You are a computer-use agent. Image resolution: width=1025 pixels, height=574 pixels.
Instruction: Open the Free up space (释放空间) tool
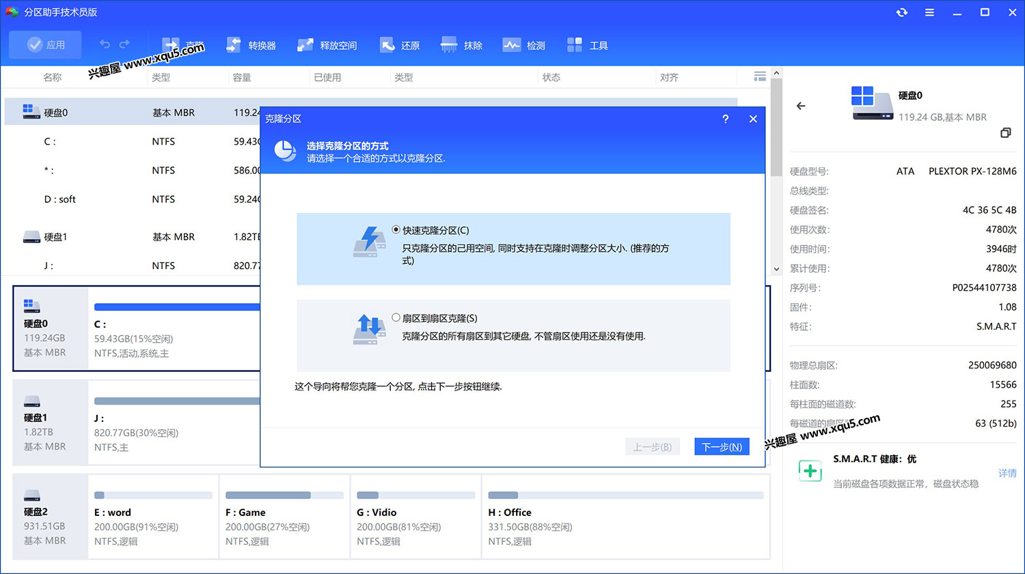coord(327,45)
